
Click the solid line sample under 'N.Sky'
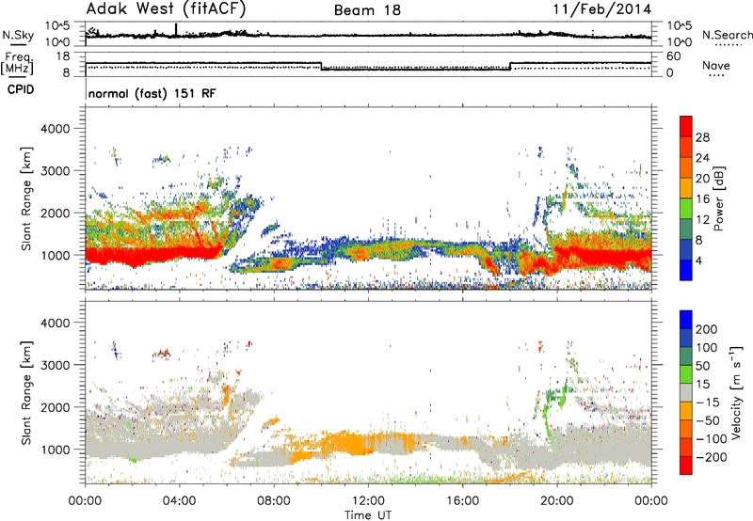(x=18, y=44)
